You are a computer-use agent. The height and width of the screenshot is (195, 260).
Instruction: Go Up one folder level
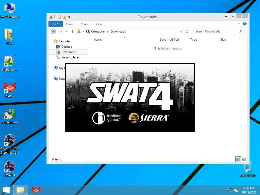[x=72, y=31]
